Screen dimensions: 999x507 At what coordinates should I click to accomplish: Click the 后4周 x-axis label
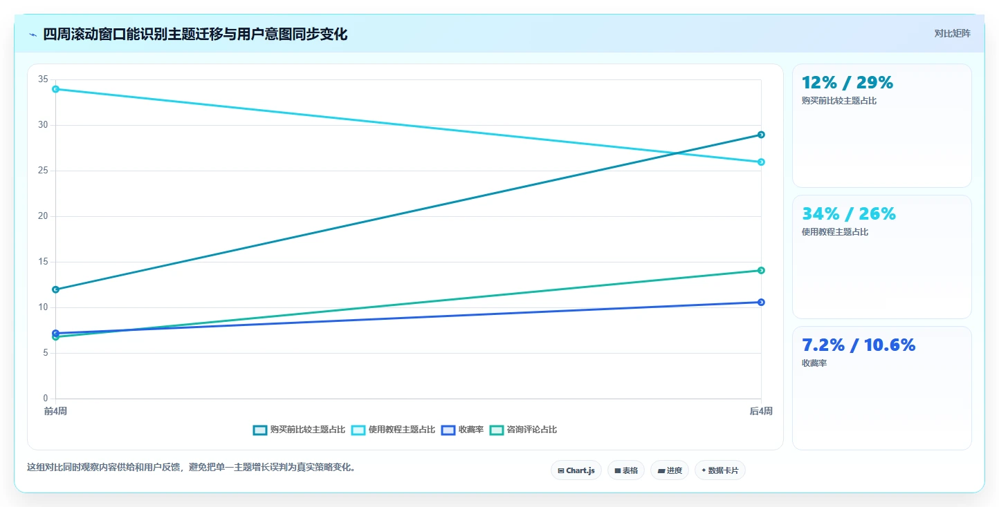[x=761, y=412]
